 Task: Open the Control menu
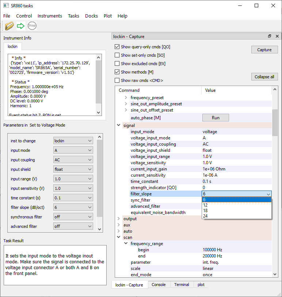click(x=24, y=16)
